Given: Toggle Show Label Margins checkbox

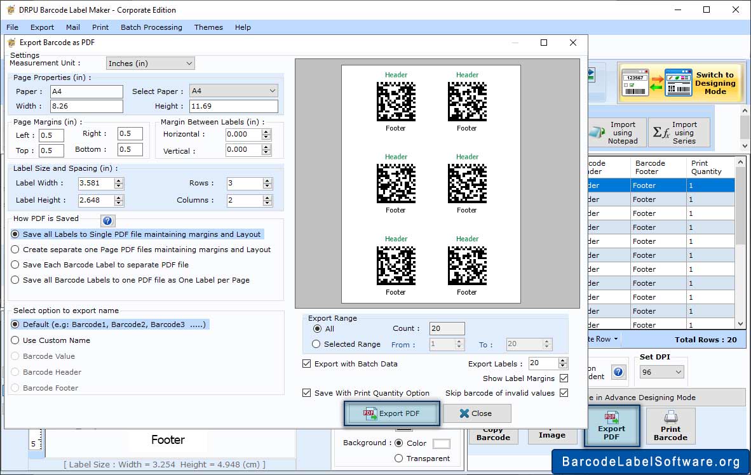Looking at the screenshot, I should 564,378.
